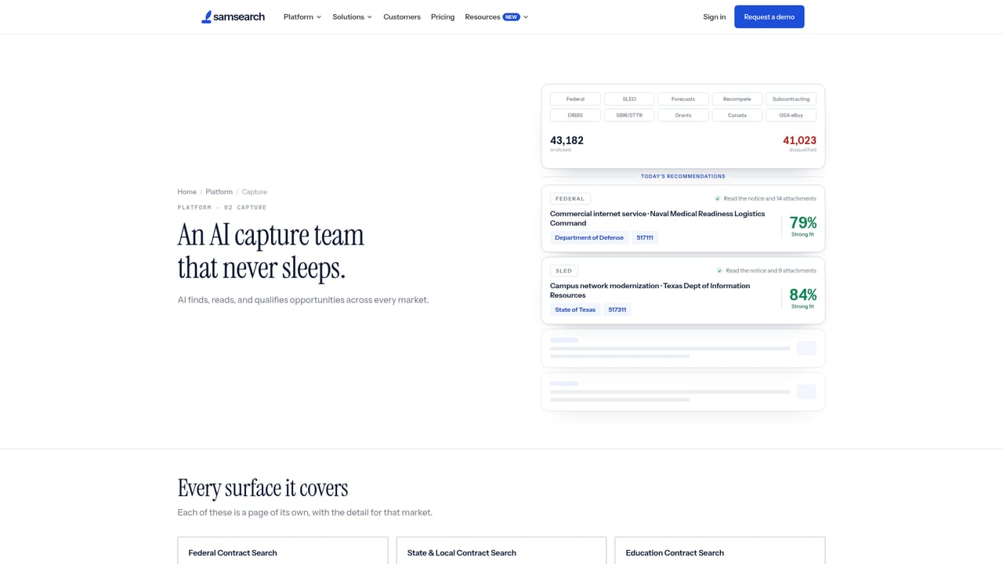Viewport: 1003px width, 564px height.
Task: Open Education Contract Search card
Action: [x=720, y=551]
